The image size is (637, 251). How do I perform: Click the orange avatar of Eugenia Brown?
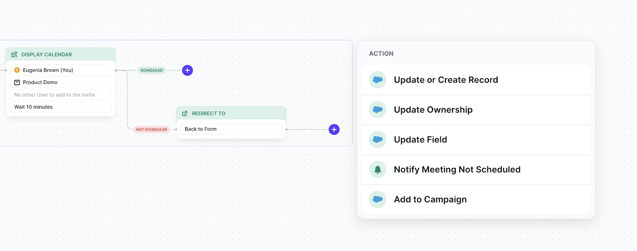[17, 70]
